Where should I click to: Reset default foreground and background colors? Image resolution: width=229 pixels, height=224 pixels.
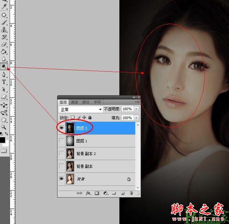coord(1,133)
